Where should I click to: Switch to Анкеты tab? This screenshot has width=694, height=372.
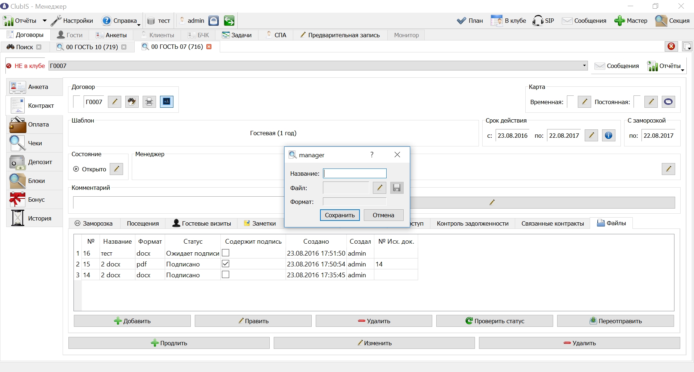(x=112, y=35)
